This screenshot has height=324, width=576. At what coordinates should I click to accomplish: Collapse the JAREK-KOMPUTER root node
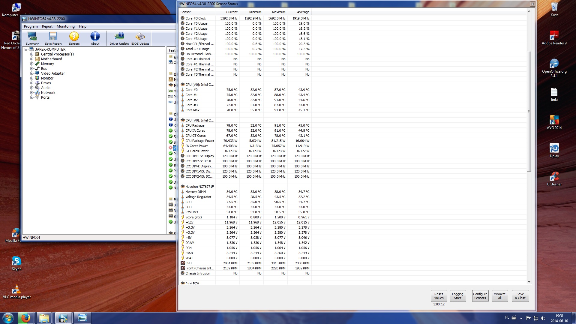26,49
